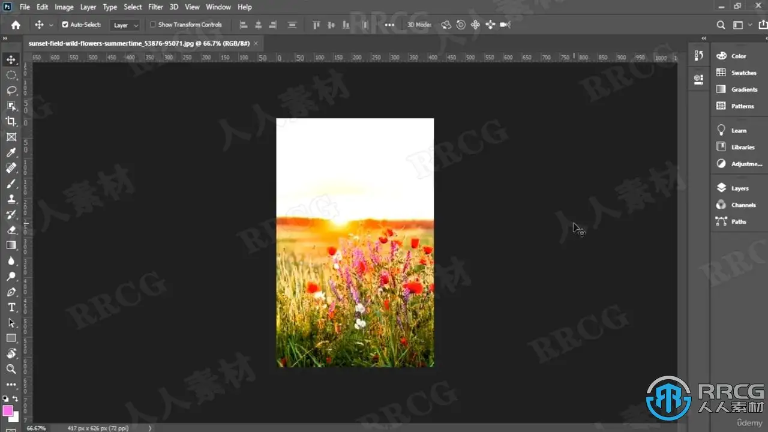Viewport: 768px width, 432px height.
Task: Select the Zoom tool in the toolbox
Action: pos(11,369)
